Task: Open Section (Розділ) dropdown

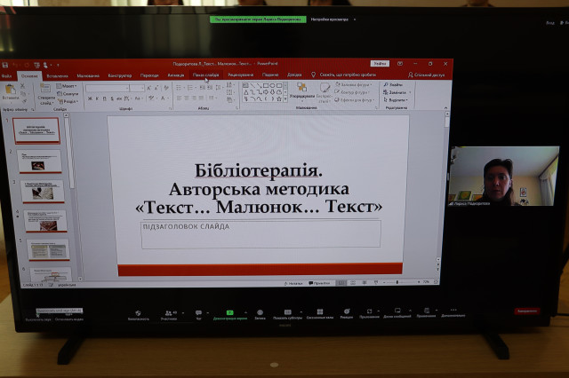Action: pos(68,101)
